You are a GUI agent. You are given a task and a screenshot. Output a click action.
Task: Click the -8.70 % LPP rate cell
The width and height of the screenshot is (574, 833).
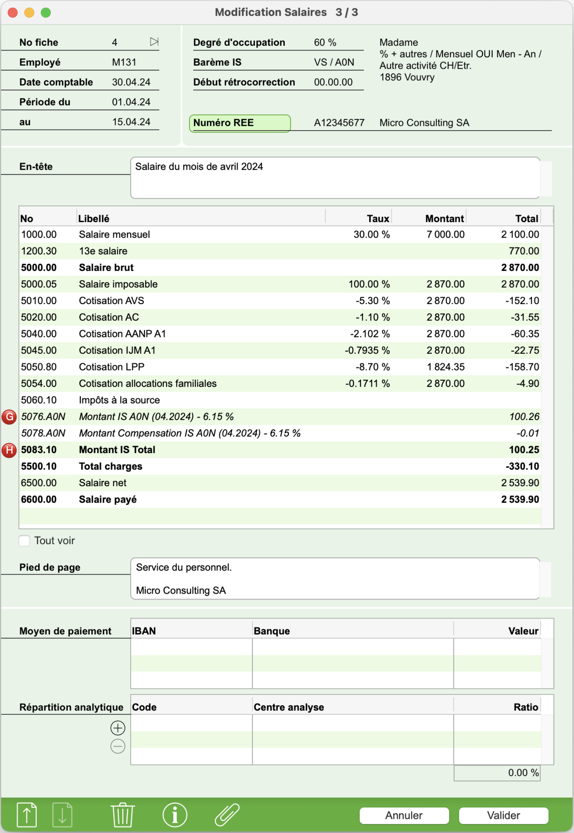373,367
